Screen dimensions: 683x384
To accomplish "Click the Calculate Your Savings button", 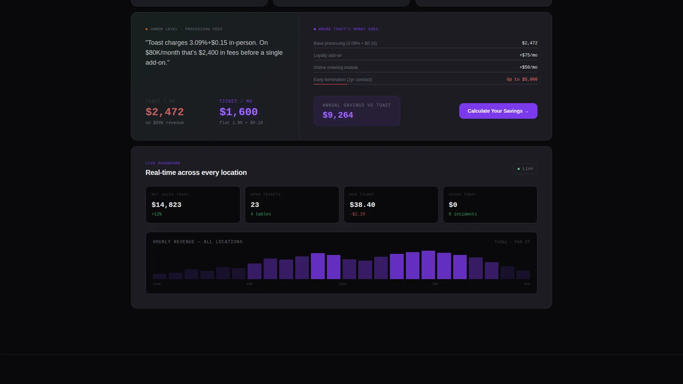I will tap(498, 111).
